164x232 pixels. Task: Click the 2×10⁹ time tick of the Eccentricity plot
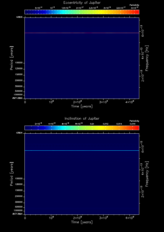[77, 102]
